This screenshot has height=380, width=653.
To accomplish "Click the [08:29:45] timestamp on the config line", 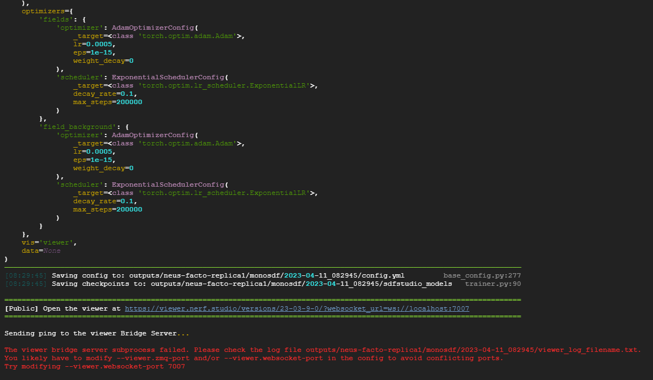I will (26, 275).
